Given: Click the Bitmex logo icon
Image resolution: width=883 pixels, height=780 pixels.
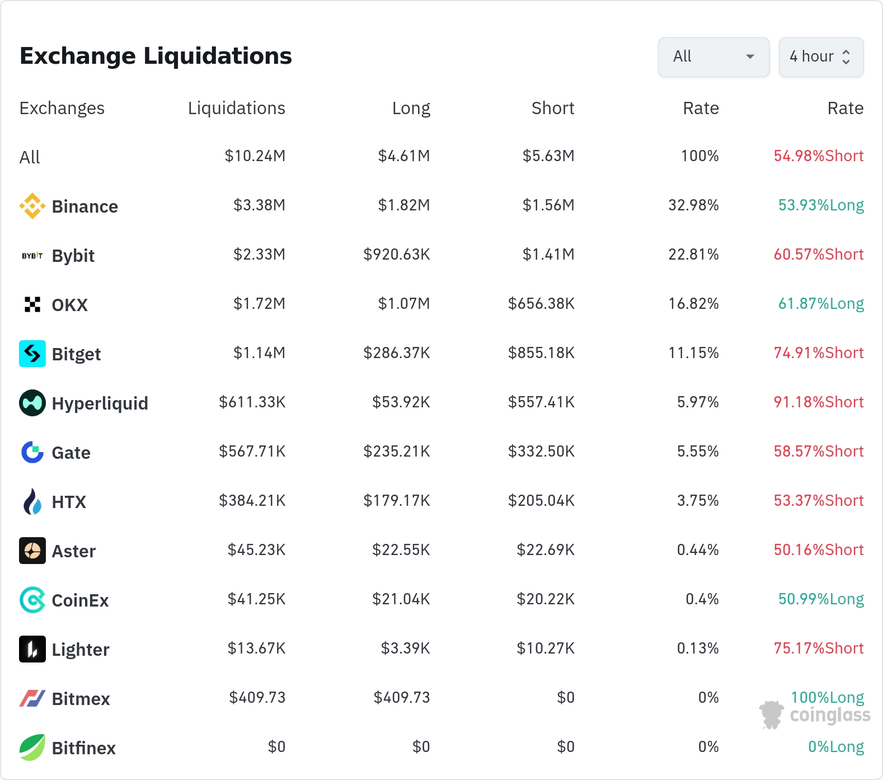Looking at the screenshot, I should click(32, 698).
